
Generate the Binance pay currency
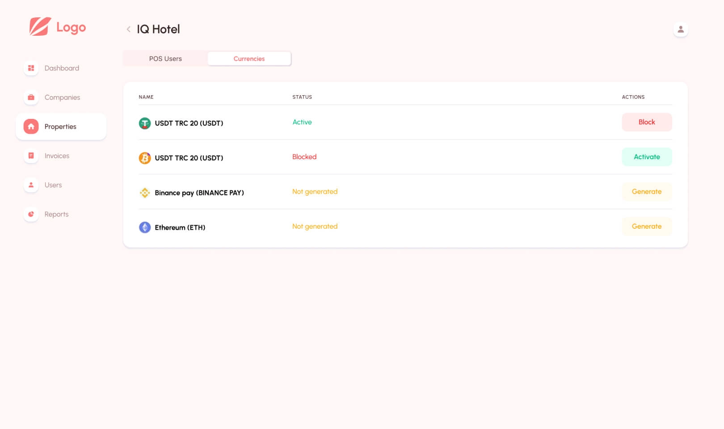pos(646,192)
